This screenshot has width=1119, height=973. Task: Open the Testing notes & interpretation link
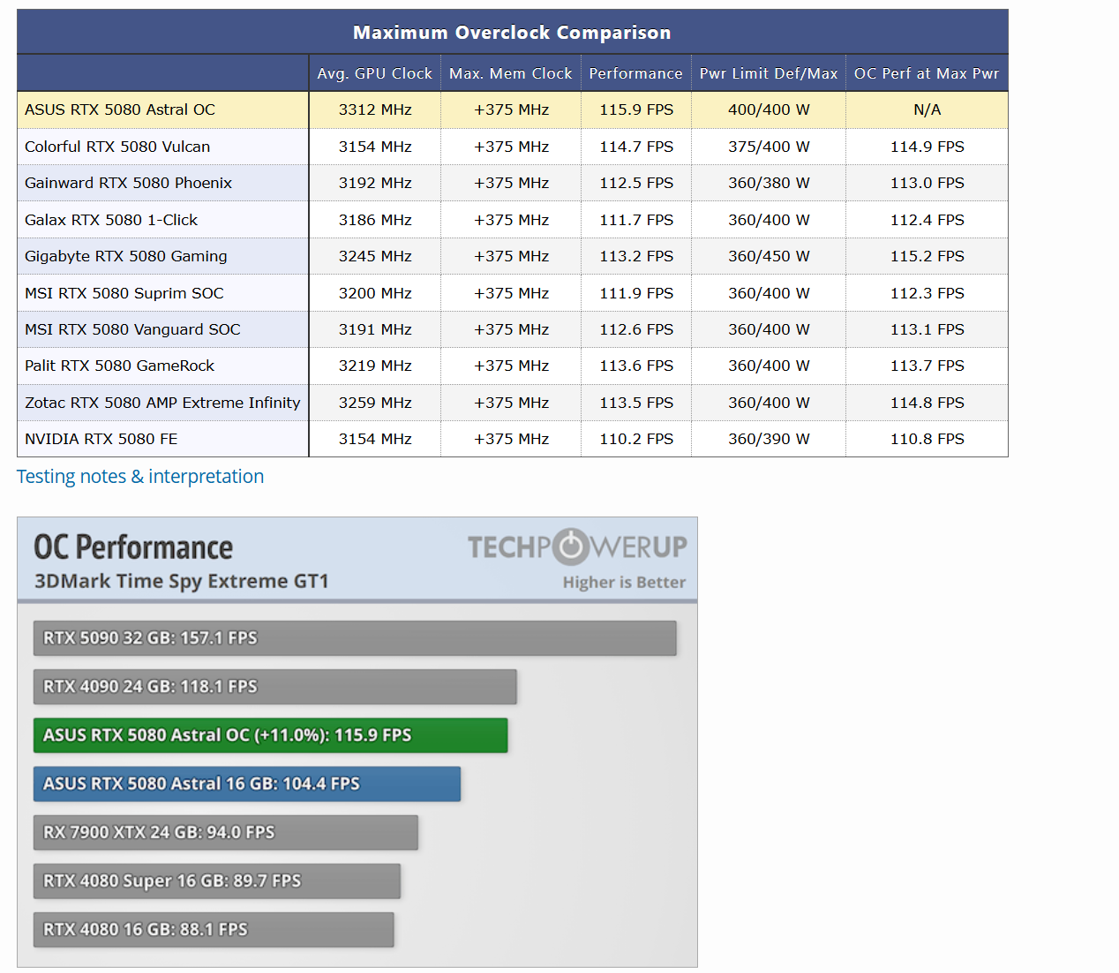pos(139,477)
